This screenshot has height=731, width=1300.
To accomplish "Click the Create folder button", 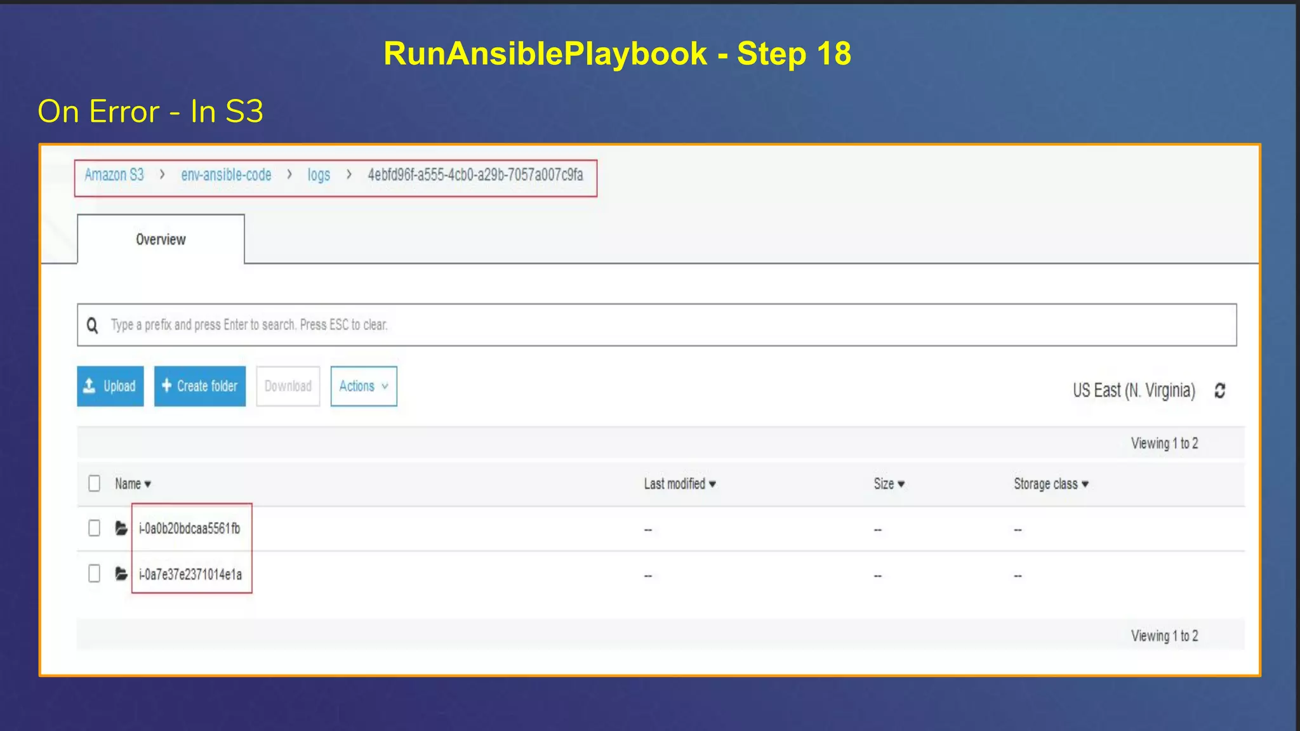I will click(x=200, y=386).
